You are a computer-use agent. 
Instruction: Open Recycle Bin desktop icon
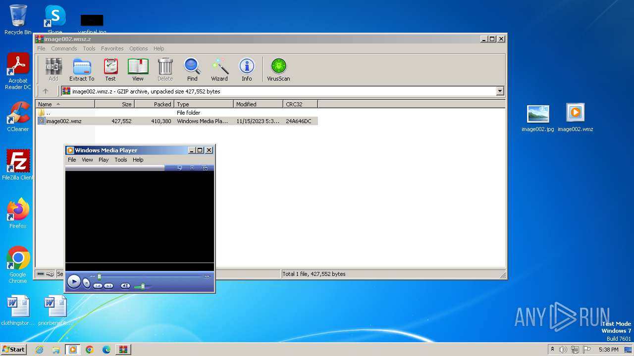[18, 20]
